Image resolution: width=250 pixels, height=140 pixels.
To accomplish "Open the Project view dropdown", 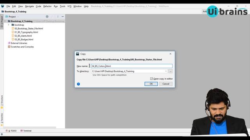I will coord(12,16).
